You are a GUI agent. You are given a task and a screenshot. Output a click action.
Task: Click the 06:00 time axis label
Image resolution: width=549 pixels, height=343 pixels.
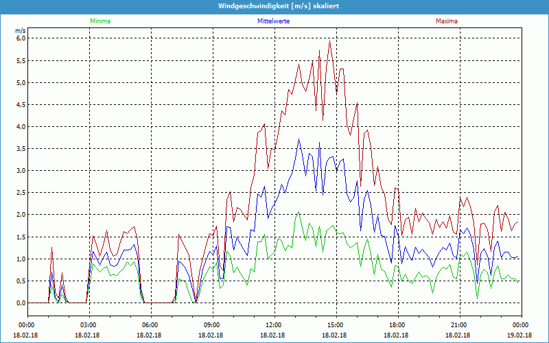[x=151, y=325]
